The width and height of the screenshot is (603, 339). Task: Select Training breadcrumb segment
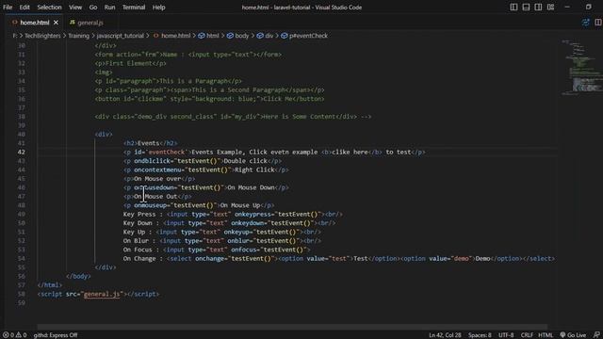pyautogui.click(x=78, y=36)
